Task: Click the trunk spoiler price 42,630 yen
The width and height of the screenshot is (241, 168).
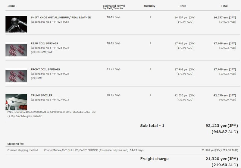Action: (x=185, y=95)
